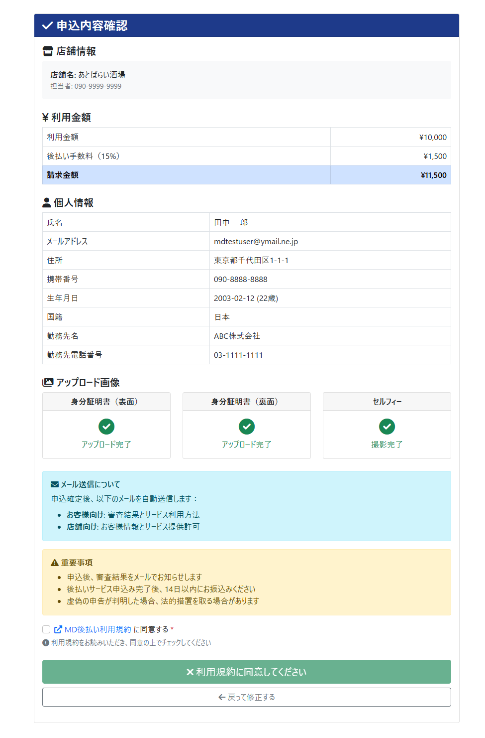Click the warning triangle icon beside 重要事項
Image resolution: width=485 pixels, height=738 pixels.
(55, 562)
